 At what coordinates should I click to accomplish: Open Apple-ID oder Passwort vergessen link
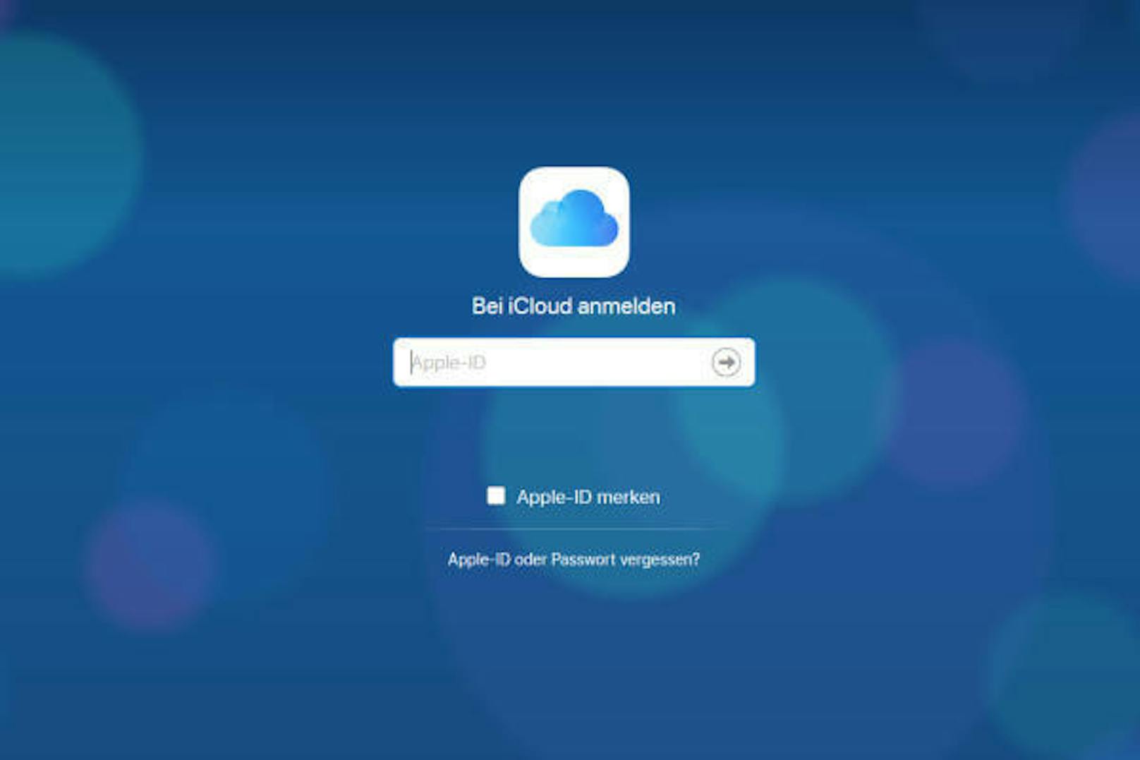[x=574, y=560]
